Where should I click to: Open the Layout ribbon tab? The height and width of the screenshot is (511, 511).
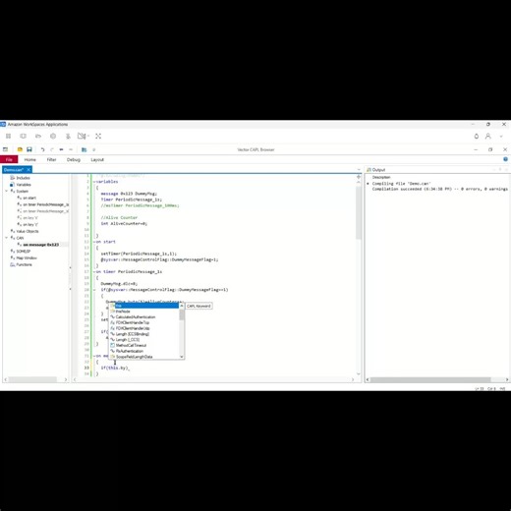point(97,159)
